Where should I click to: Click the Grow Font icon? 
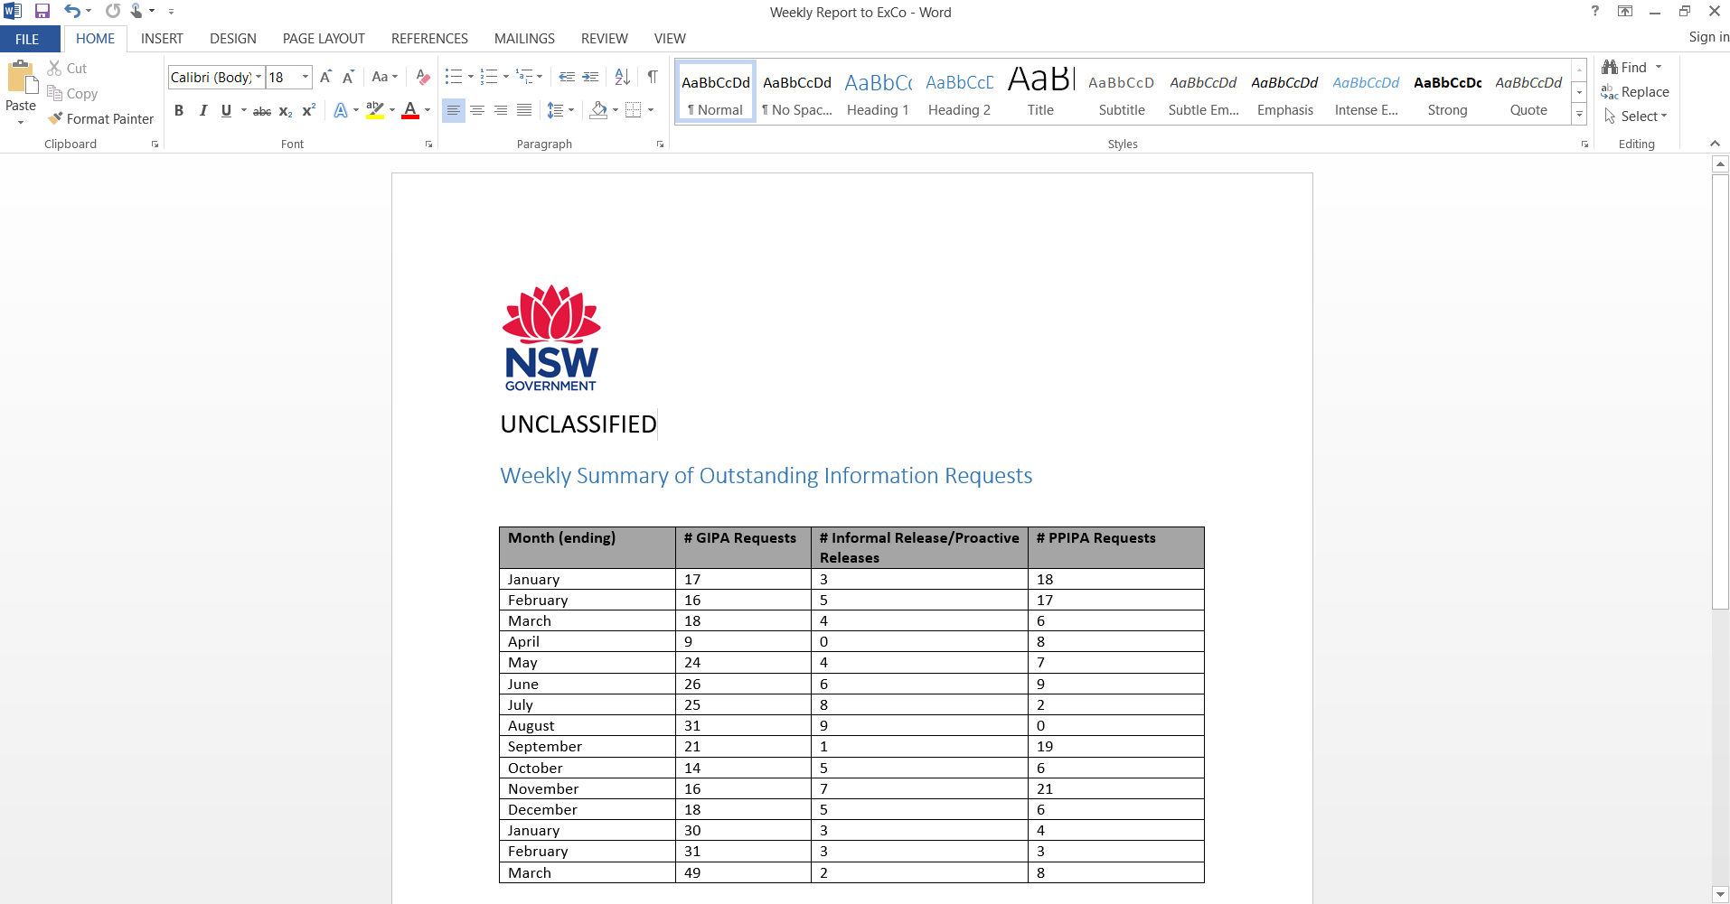[325, 77]
